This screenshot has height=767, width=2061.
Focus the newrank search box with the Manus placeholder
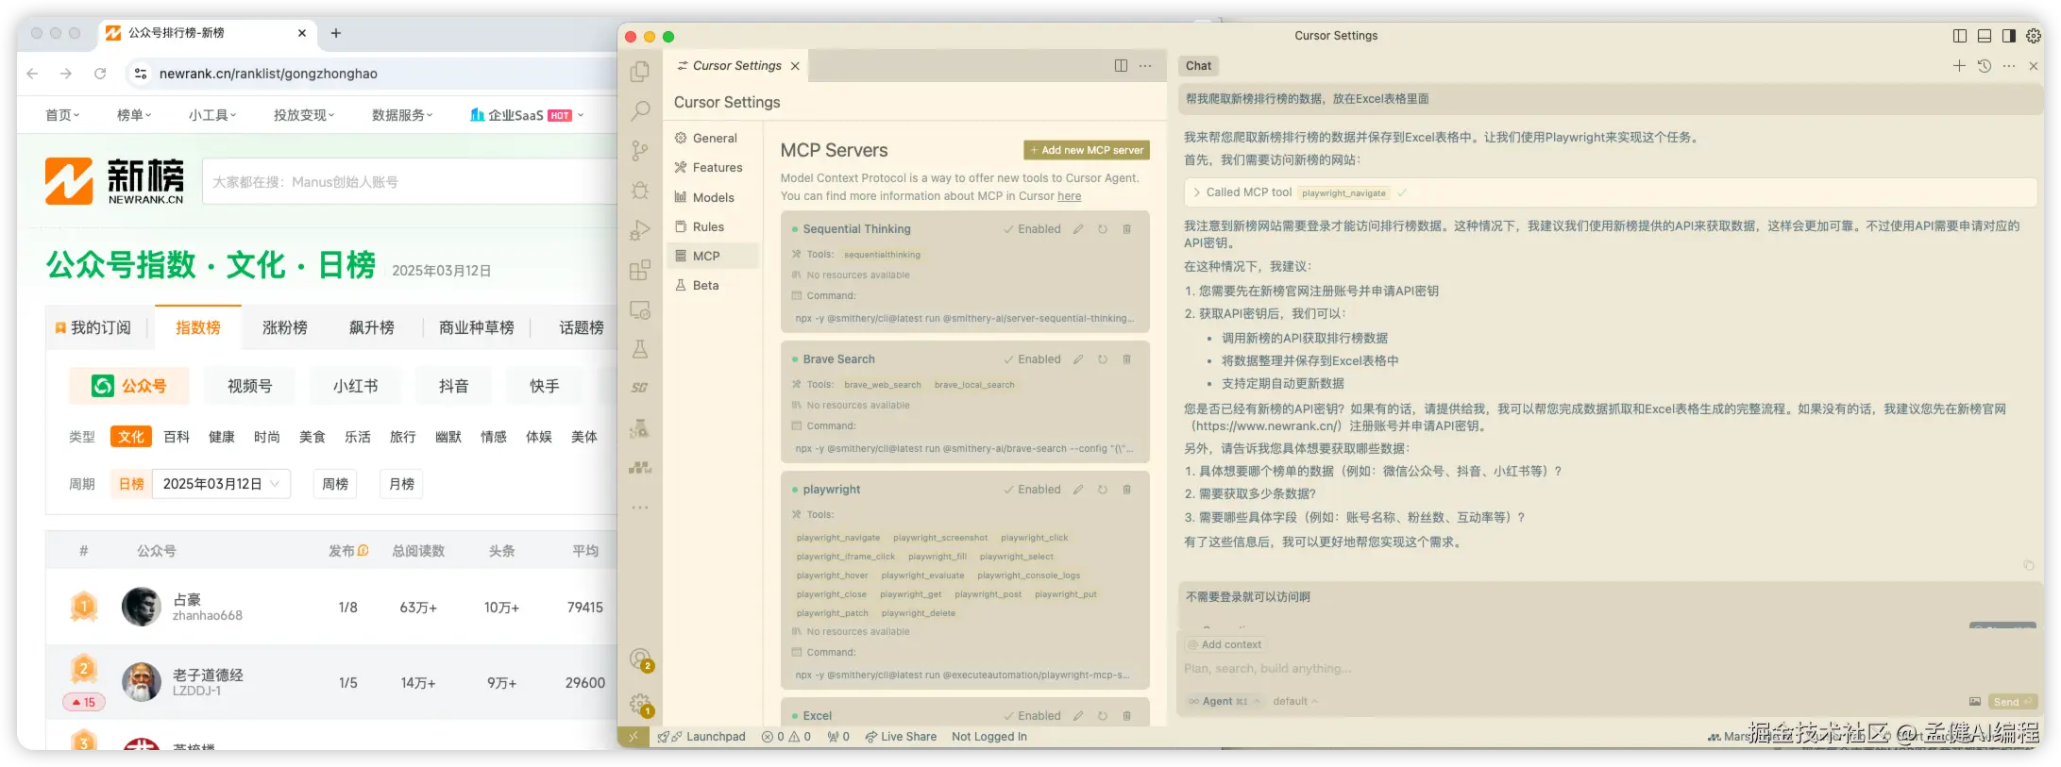(410, 181)
